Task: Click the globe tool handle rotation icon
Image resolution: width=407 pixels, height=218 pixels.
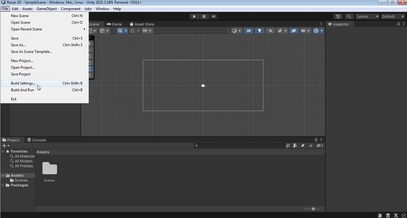Action: pyautogui.click(x=102, y=31)
